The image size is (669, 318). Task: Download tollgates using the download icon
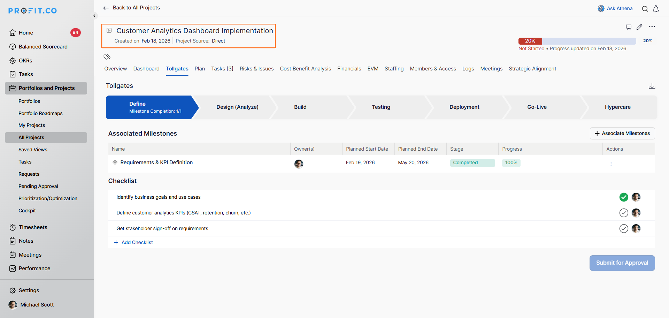coord(652,86)
